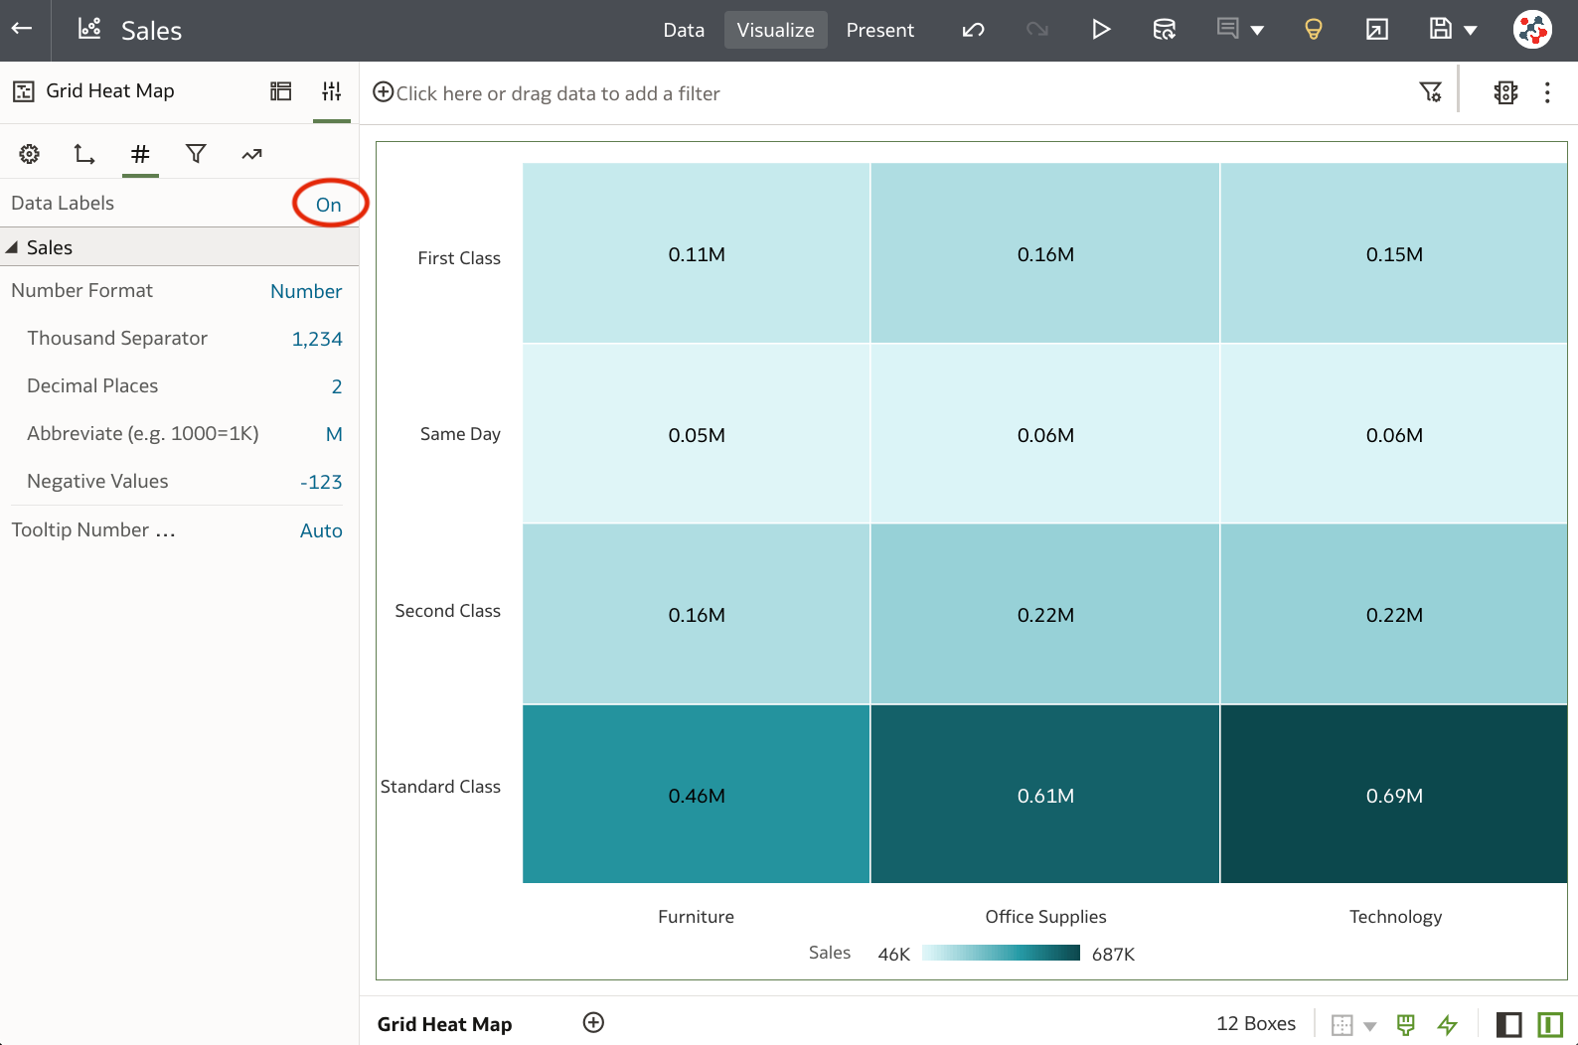Screen dimensions: 1578x1045
Task: Select Same Day Office Supplies cell
Action: pos(1045,434)
